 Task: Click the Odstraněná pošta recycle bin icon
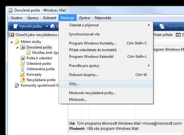[x=23, y=69]
